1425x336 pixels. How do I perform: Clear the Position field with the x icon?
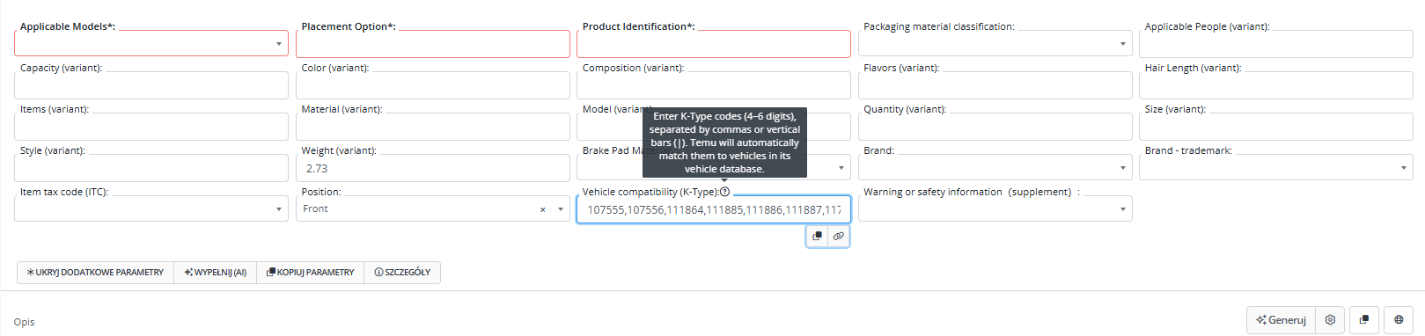tap(542, 209)
